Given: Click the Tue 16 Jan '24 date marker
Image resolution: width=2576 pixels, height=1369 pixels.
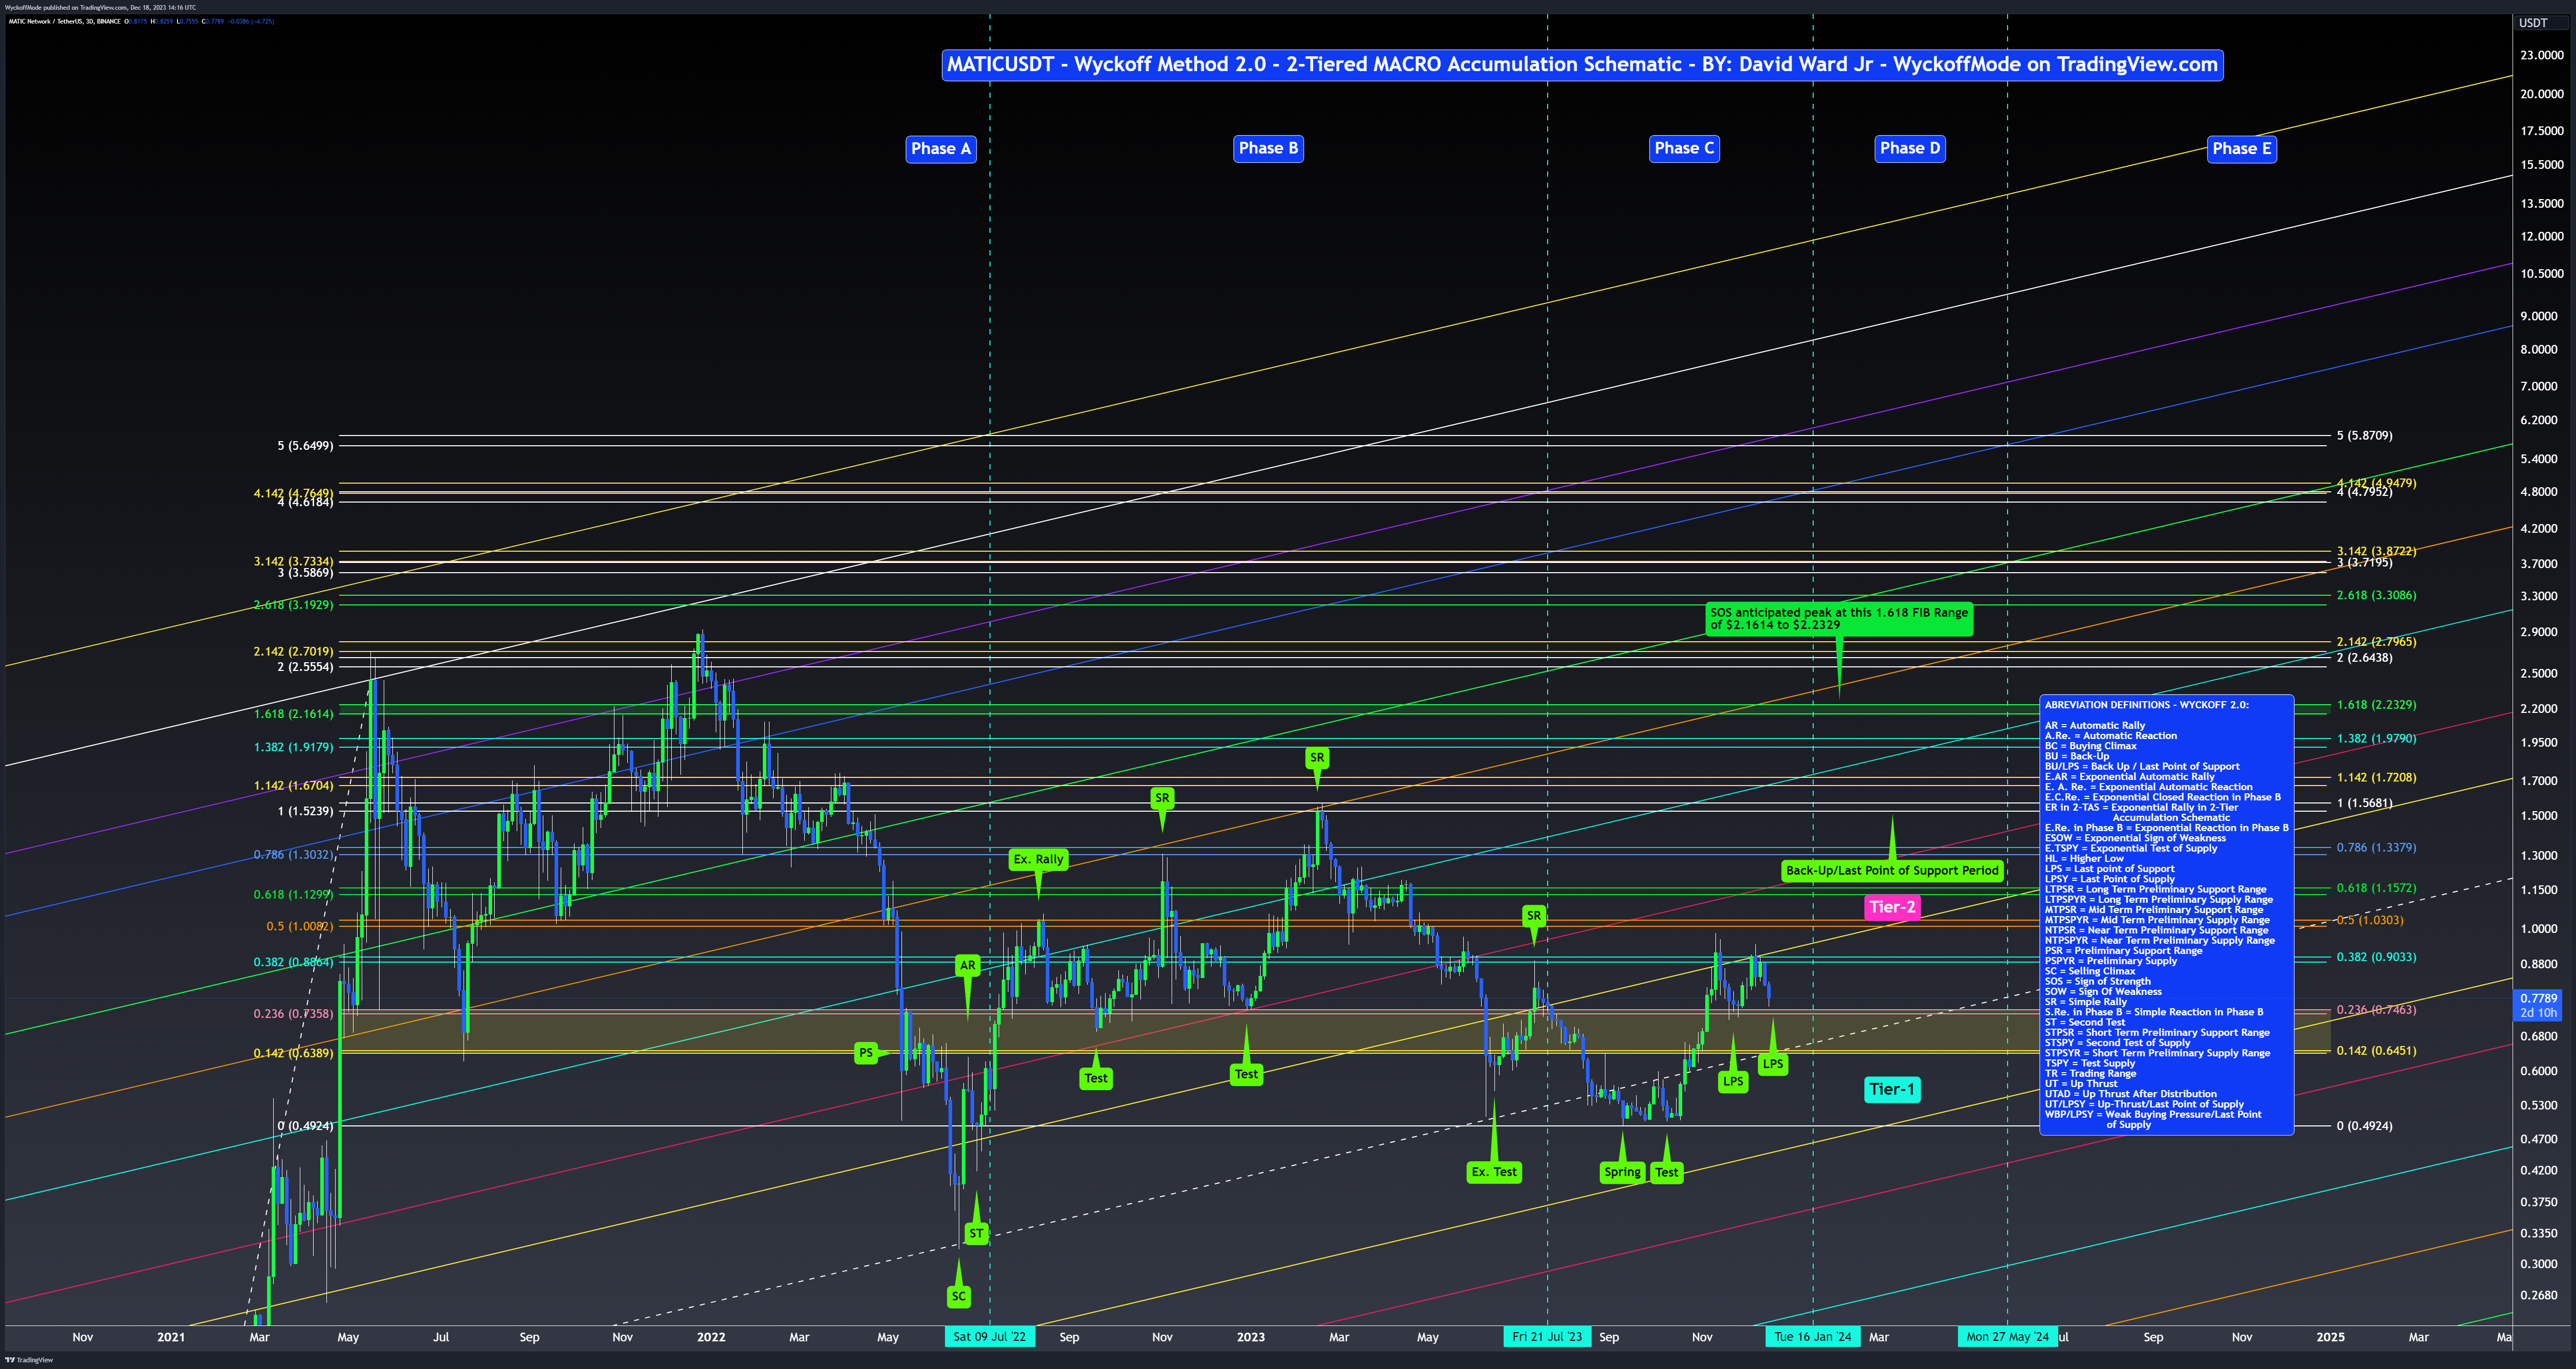Looking at the screenshot, I should (1812, 1337).
